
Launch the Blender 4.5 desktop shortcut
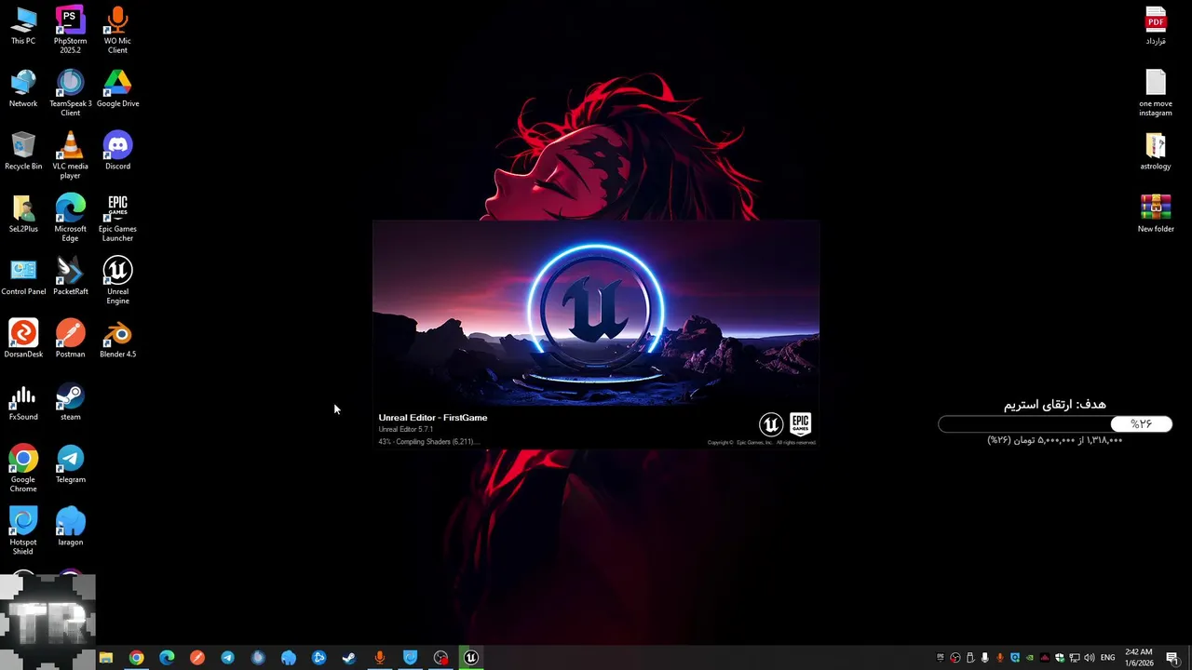coord(117,339)
